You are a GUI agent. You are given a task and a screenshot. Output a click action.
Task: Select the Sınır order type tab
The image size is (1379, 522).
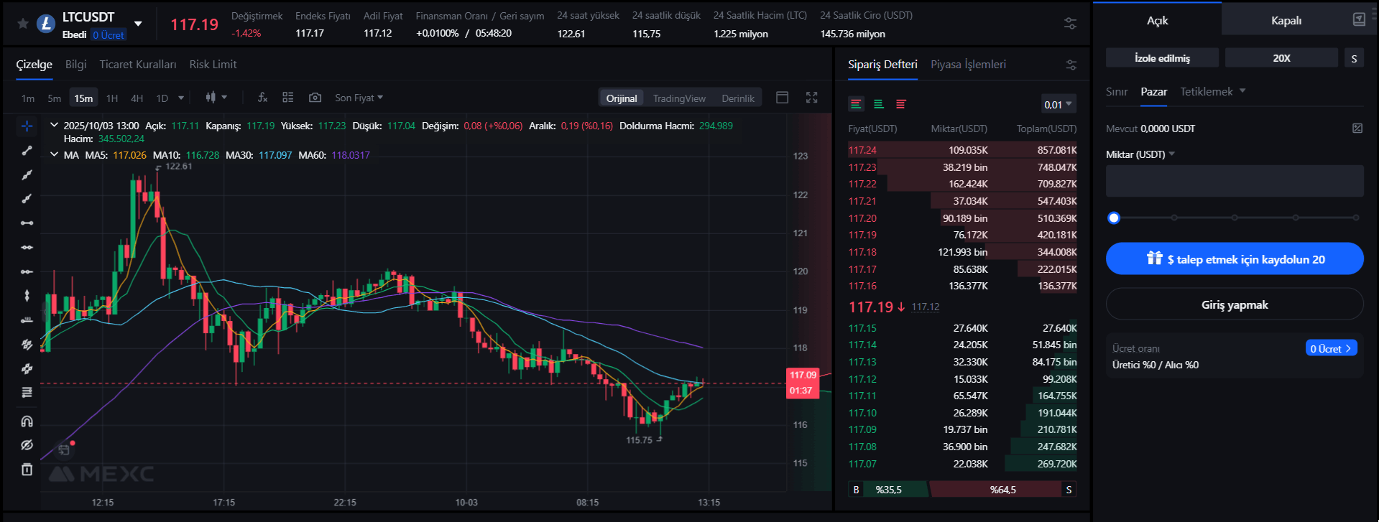point(1116,92)
